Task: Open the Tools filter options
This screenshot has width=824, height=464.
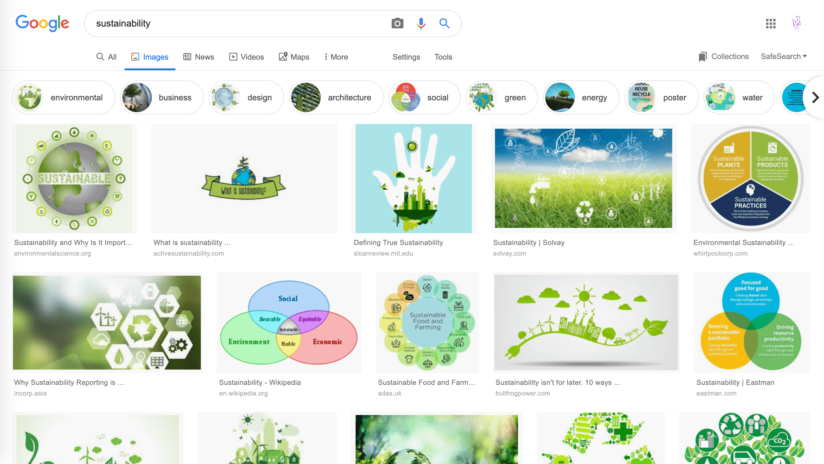Action: pyautogui.click(x=443, y=57)
